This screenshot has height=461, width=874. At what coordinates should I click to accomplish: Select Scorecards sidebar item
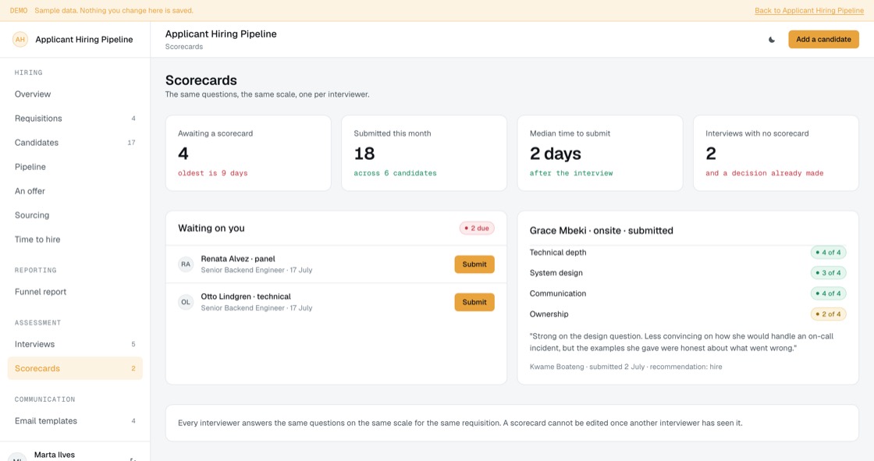click(x=75, y=368)
